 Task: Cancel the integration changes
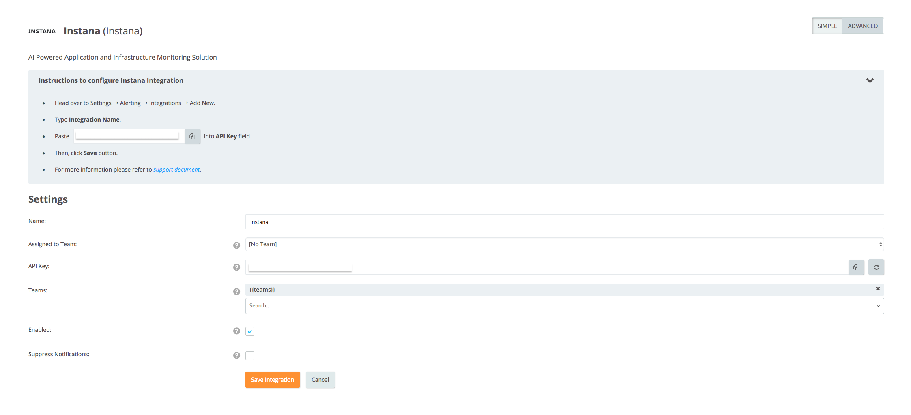point(320,380)
